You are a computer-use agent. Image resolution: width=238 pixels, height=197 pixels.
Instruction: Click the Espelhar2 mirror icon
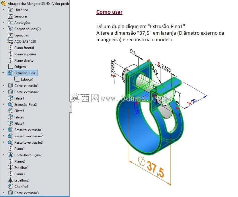click(10, 180)
